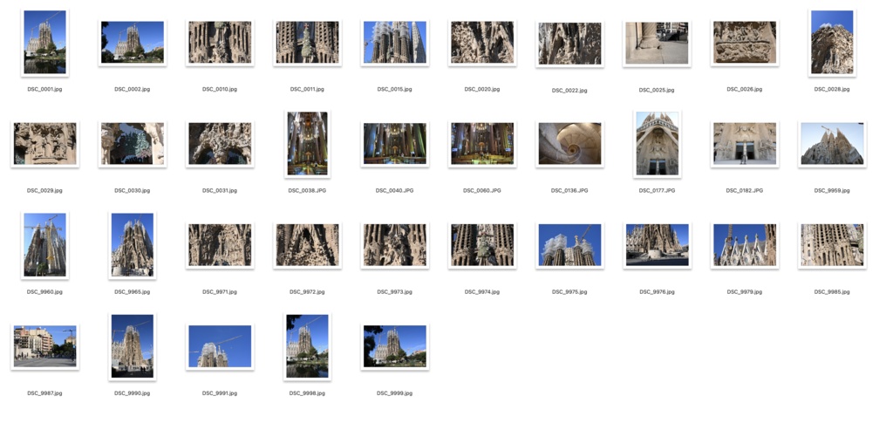Select the DSC_0177.JPG thumbnail
Image resolution: width=893 pixels, height=437 pixels.
tap(657, 144)
